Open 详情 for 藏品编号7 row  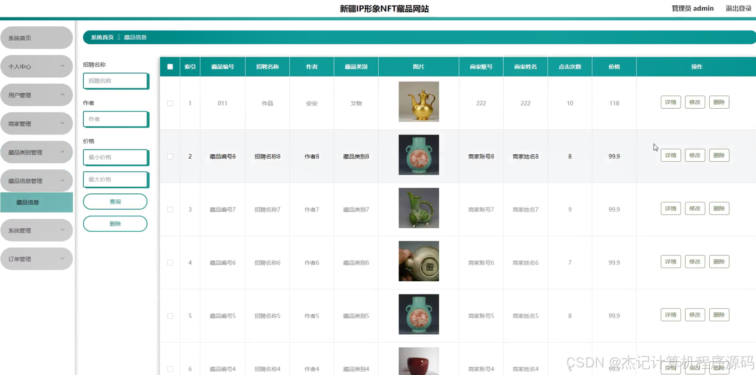[671, 209]
